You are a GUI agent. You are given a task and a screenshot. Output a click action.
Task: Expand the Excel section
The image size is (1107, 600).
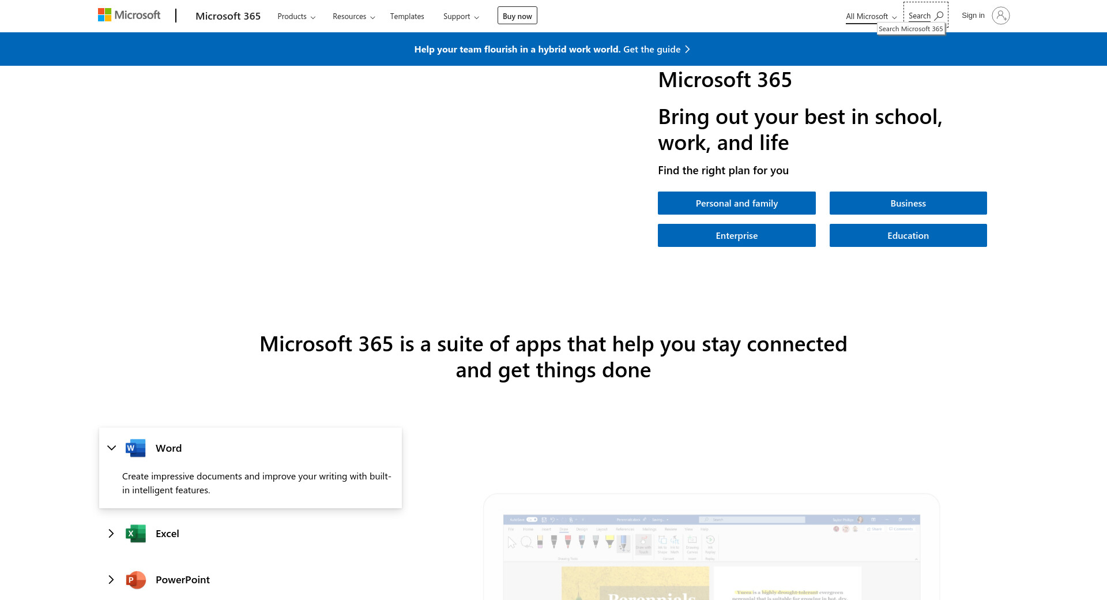[x=111, y=534]
